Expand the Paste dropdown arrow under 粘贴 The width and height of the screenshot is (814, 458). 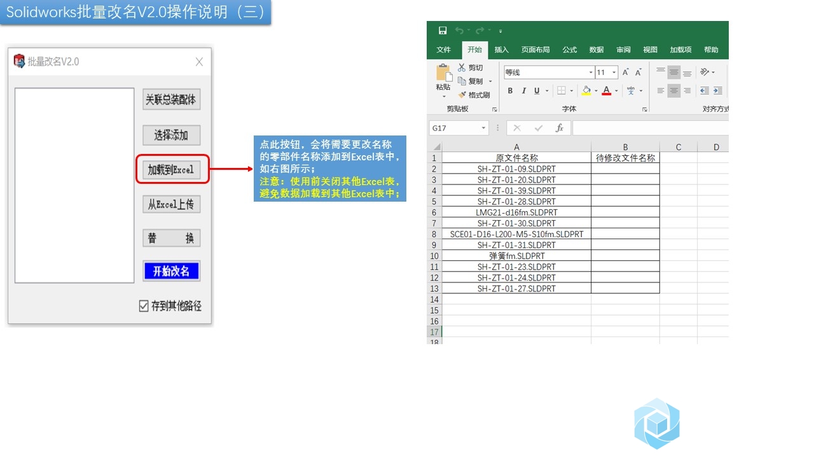[443, 97]
